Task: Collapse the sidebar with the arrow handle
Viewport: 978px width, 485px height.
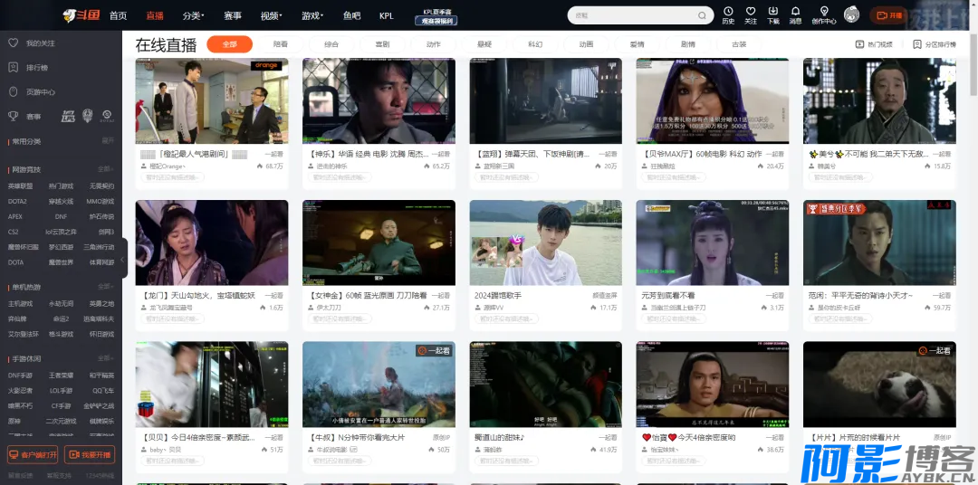Action: [123, 259]
